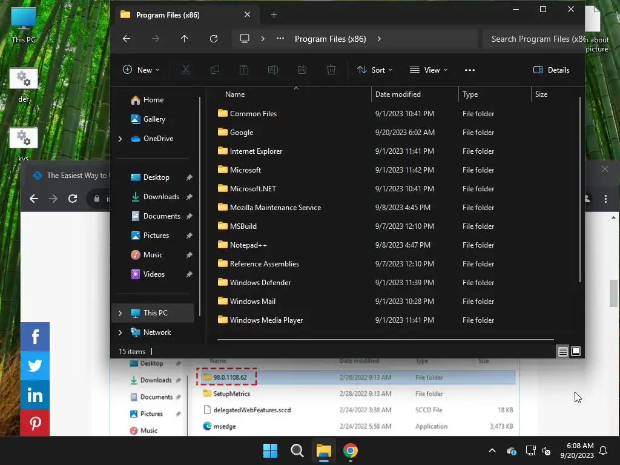Expand Network tree node

pos(120,332)
